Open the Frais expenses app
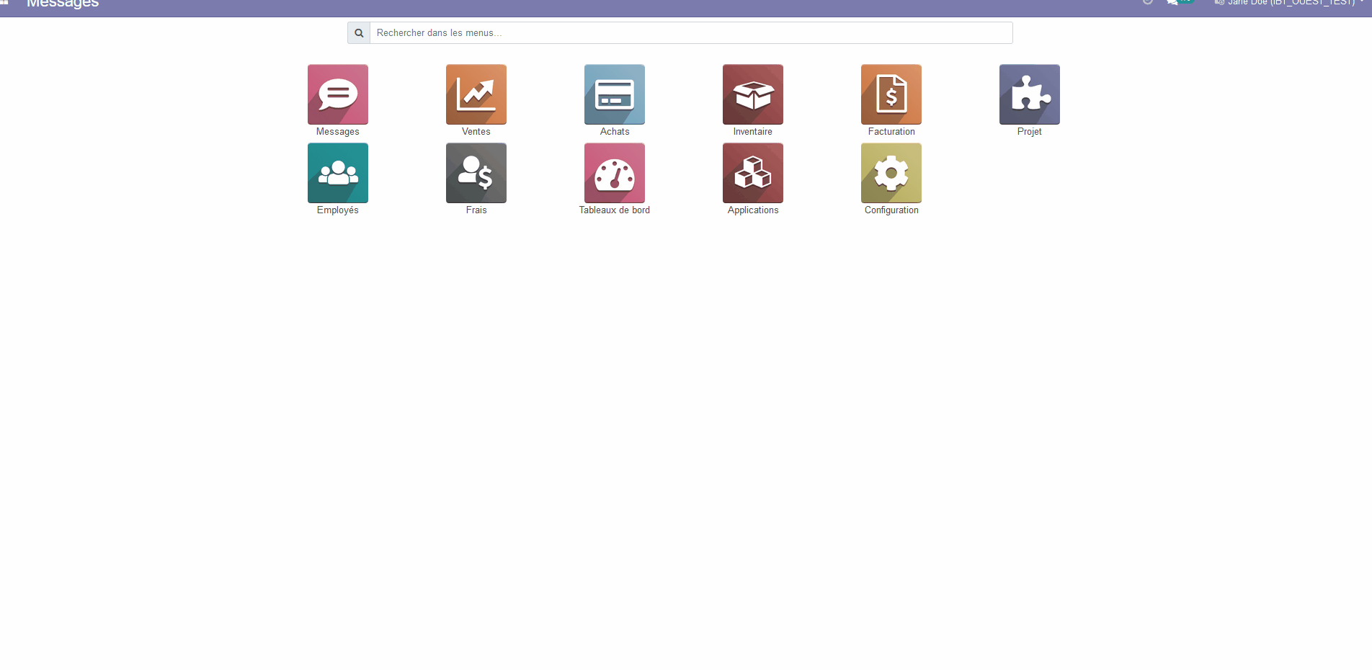Screen dimensions: 1372x670 point(476,173)
